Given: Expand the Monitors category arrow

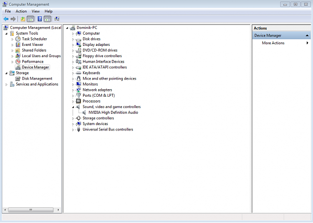Looking at the screenshot, I should click(73, 85).
